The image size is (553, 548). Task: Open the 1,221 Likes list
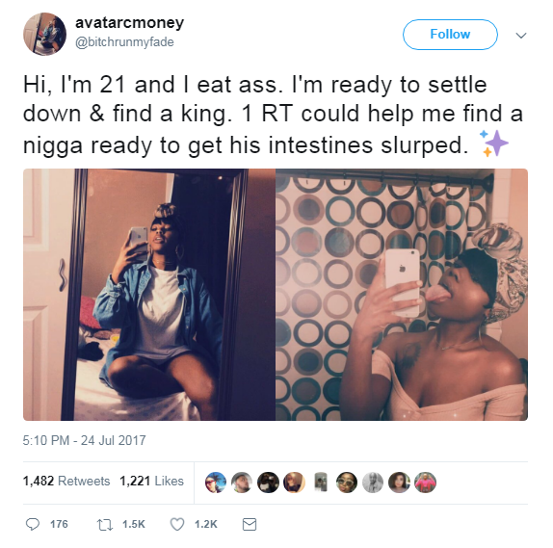(151, 481)
